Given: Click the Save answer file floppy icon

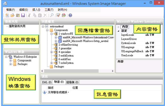Looking at the screenshot, I should pos(23,15).
